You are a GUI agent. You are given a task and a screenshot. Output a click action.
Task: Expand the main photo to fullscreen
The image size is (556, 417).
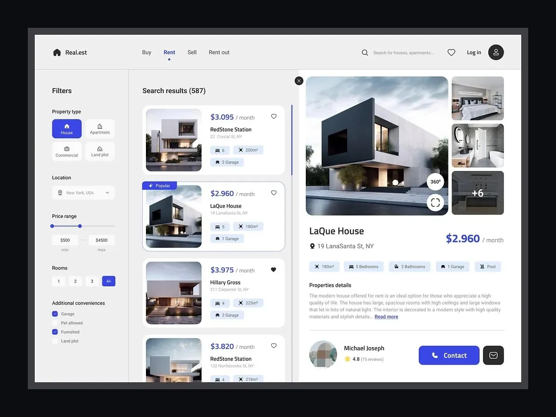(x=435, y=202)
